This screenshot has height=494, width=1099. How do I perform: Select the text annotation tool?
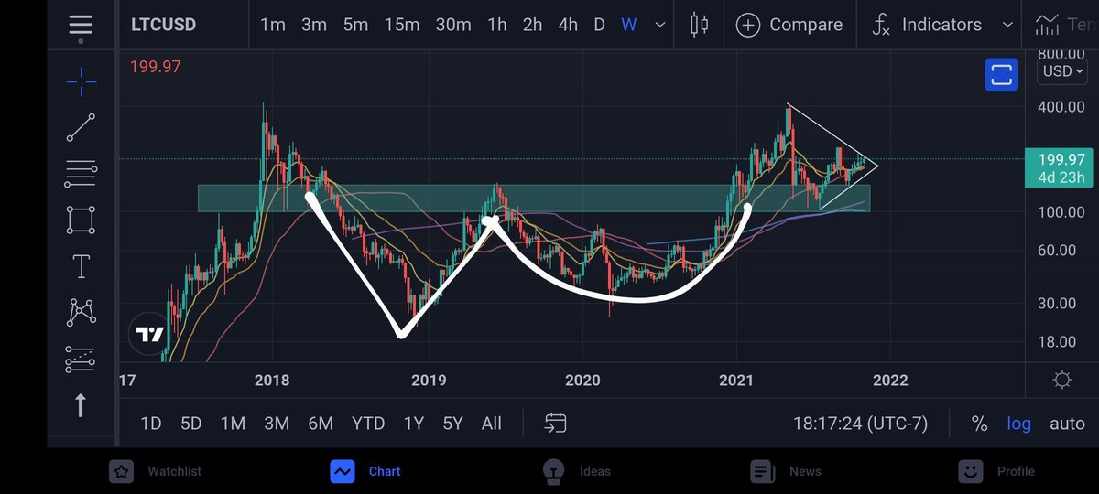click(81, 266)
